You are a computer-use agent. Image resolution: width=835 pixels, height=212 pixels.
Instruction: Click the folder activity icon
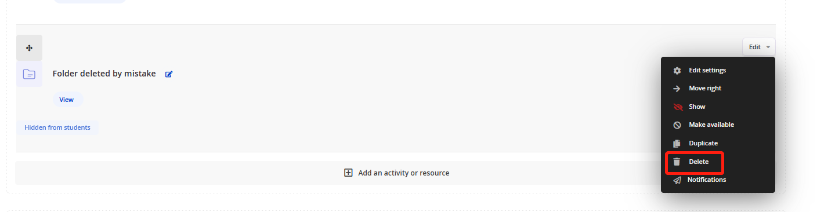pos(29,74)
